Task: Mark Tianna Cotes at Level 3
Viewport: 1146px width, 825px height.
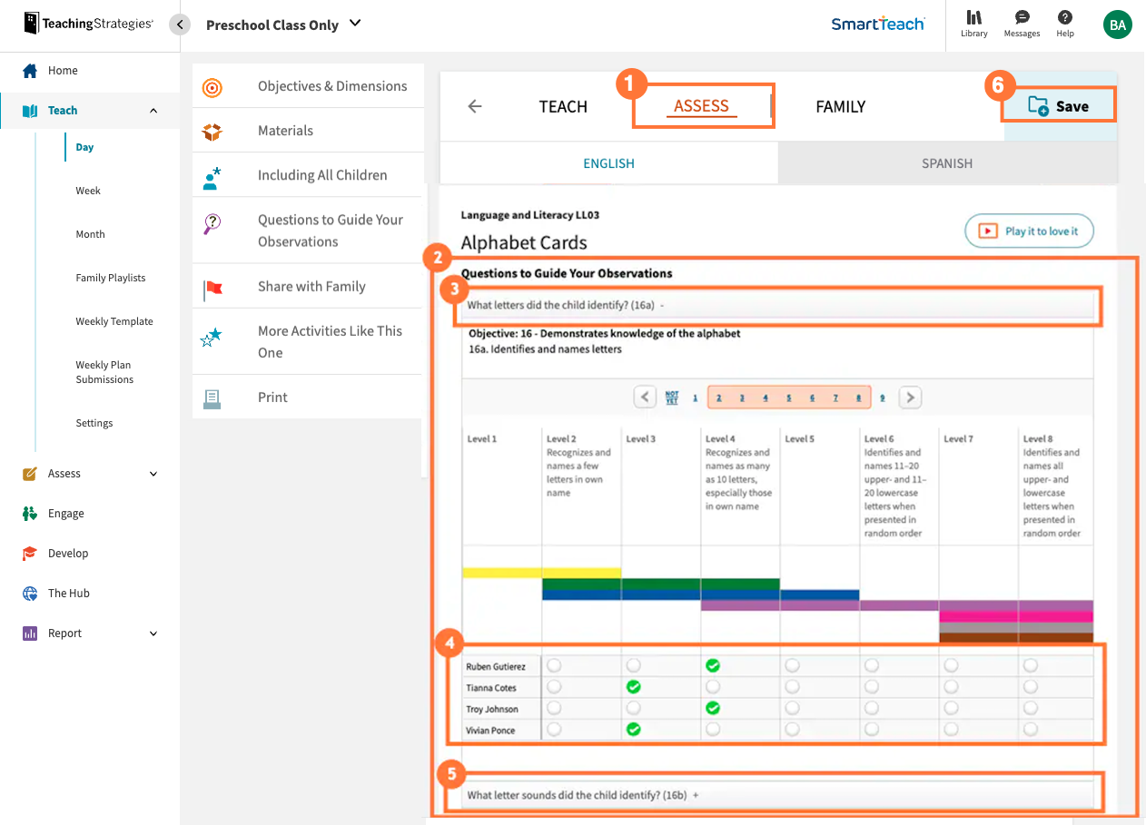Action: [x=634, y=687]
